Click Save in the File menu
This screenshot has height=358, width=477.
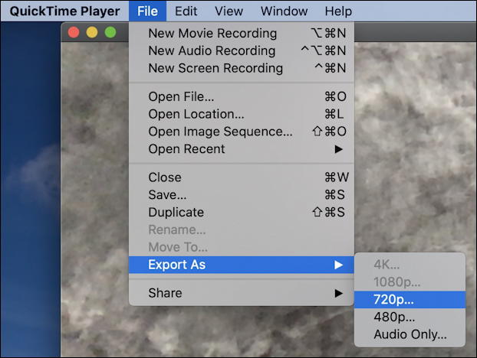click(242, 195)
